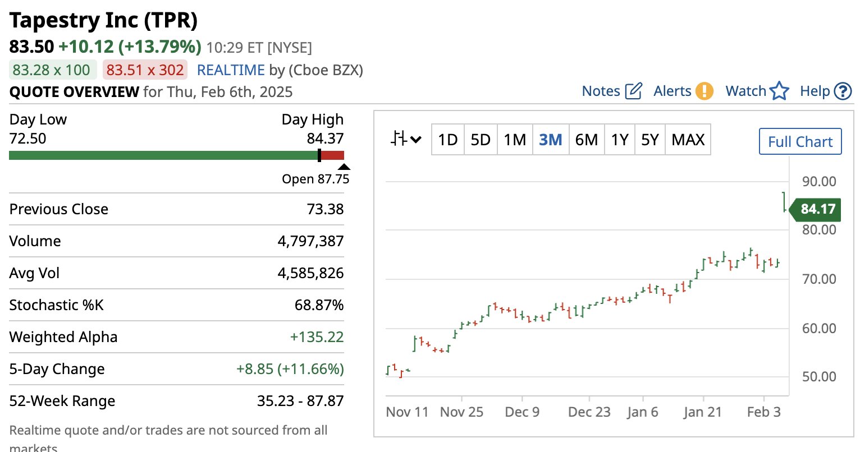860x452 pixels.
Task: Switch to the 6M chart view
Action: coord(586,140)
